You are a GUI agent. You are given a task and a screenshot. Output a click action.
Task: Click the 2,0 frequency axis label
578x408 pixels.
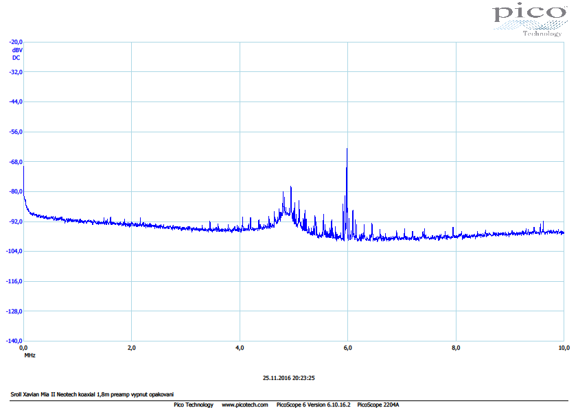pos(131,348)
